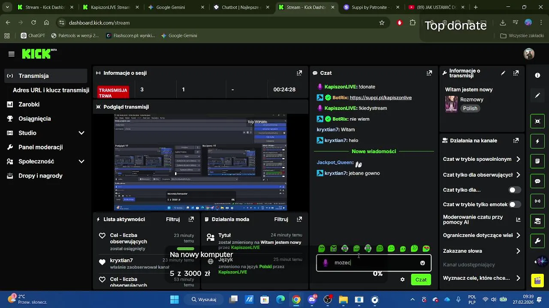Open Flashscore.pl bookmark

tap(130, 36)
